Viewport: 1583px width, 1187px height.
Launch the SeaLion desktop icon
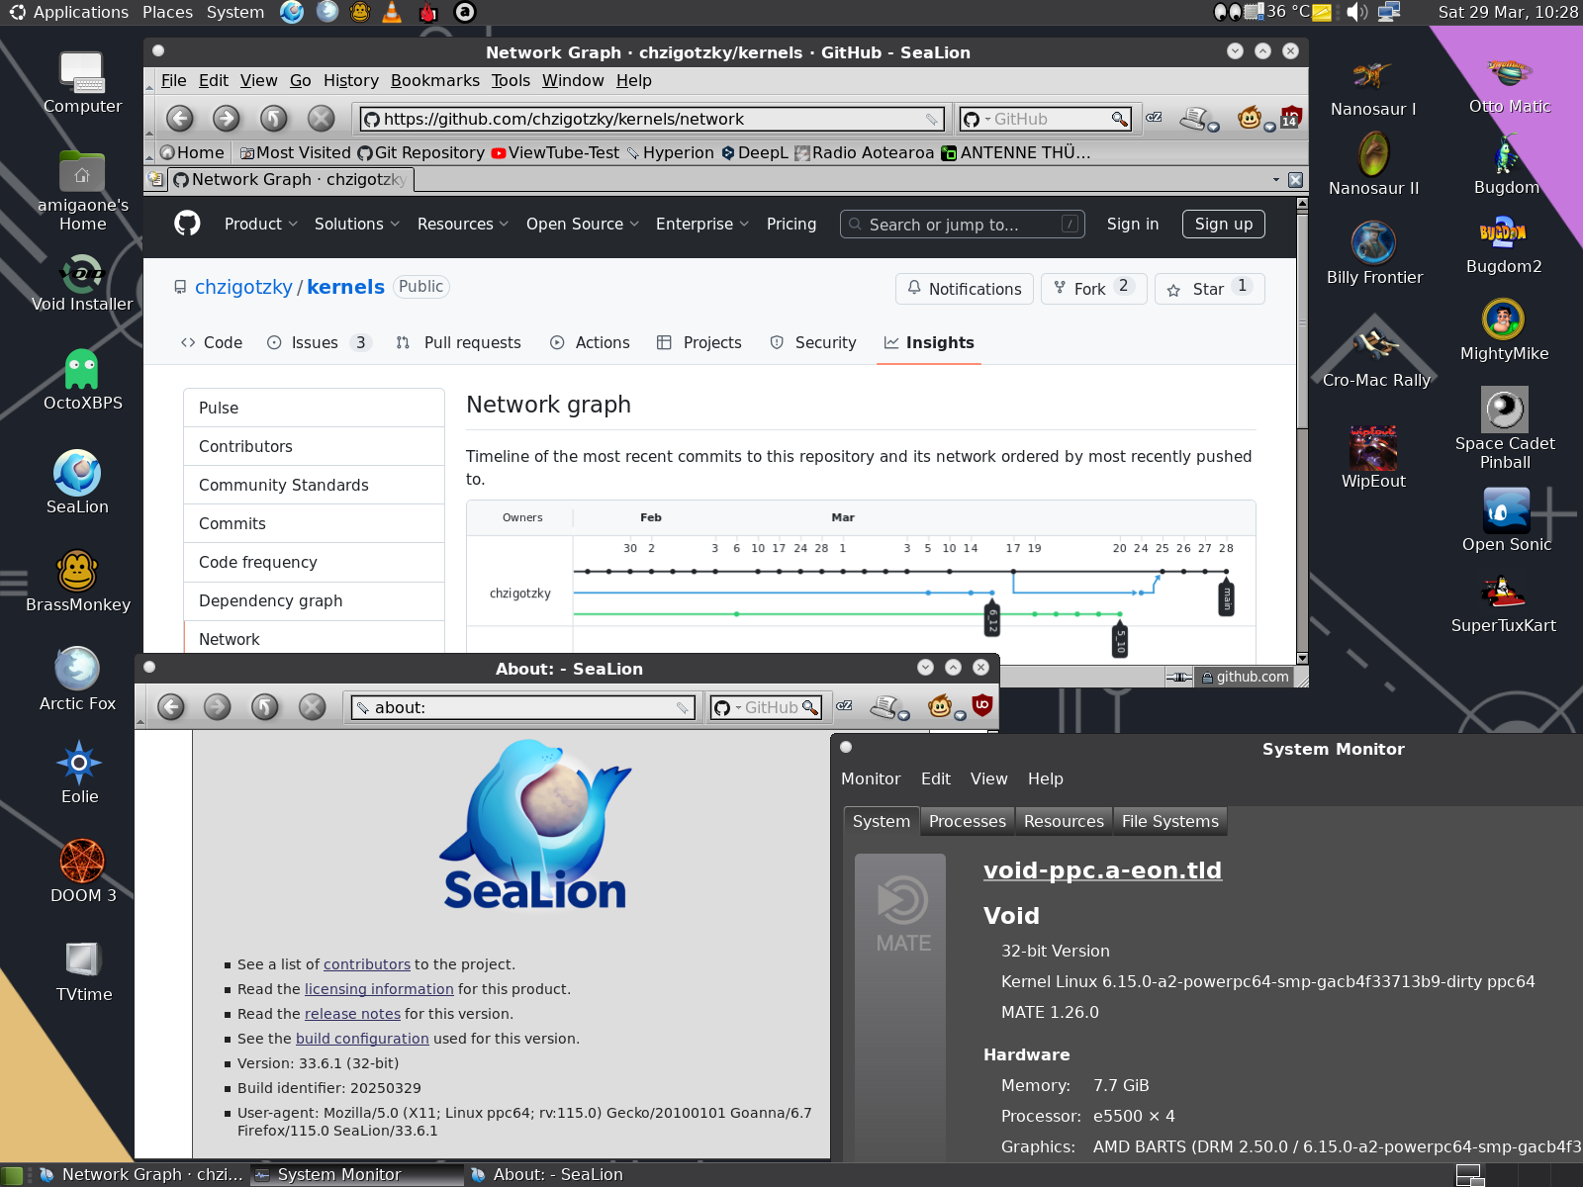tap(77, 483)
